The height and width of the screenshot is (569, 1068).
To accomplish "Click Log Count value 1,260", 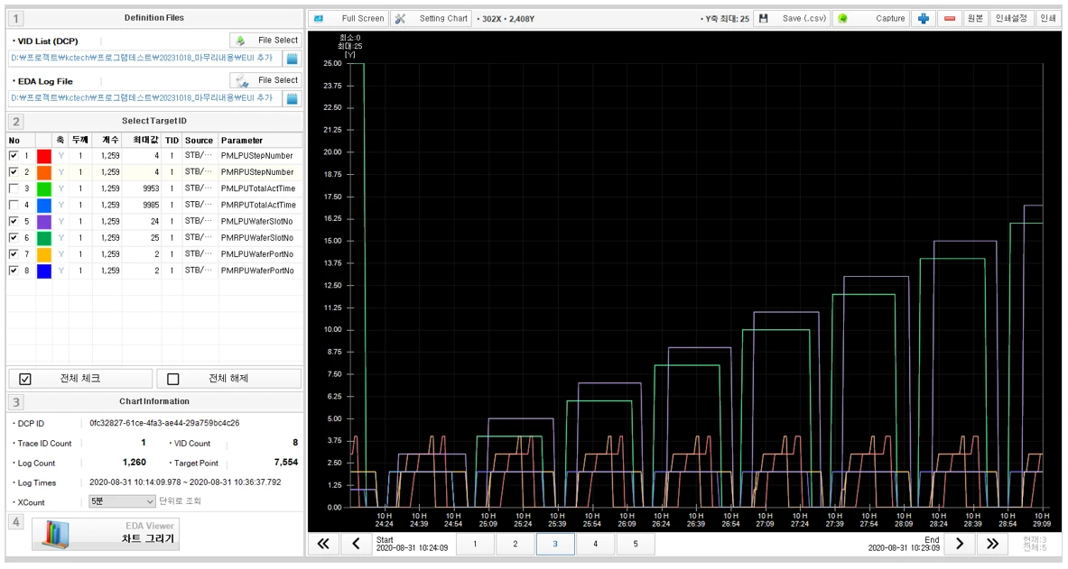I will click(x=135, y=462).
